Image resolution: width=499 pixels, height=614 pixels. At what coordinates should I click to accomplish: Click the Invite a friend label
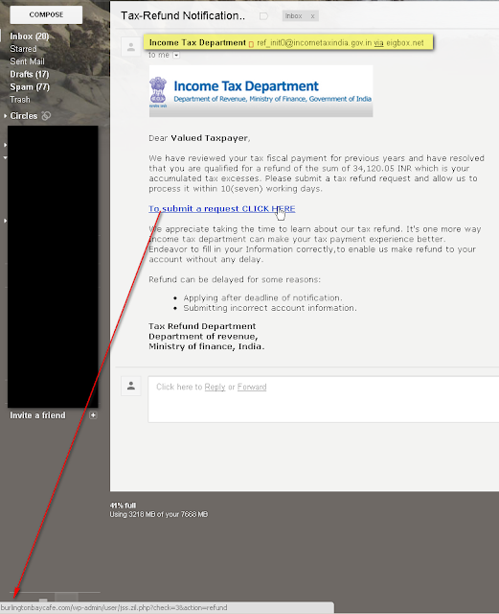[37, 415]
